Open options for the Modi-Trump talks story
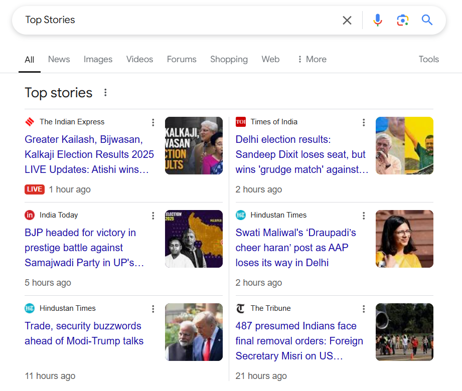Image resolution: width=462 pixels, height=391 pixels. [x=153, y=309]
